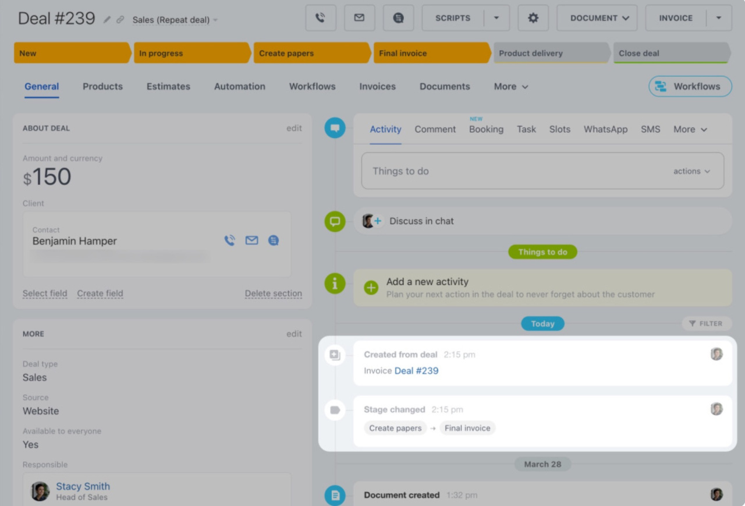
Task: Call Benjamin Hamper via phone icon
Action: coord(230,240)
